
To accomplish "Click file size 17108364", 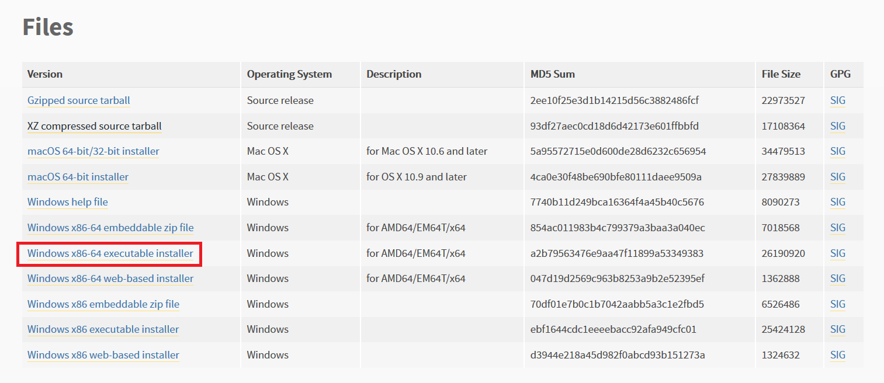I will (784, 126).
